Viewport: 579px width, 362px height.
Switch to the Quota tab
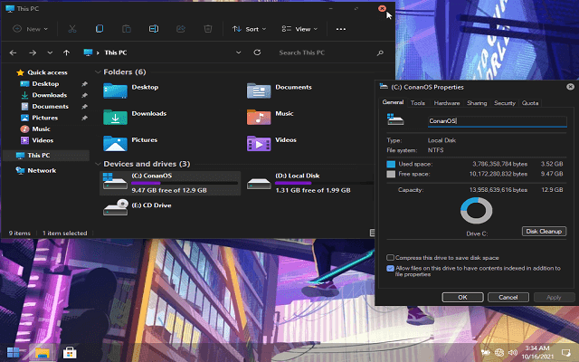tap(530, 103)
